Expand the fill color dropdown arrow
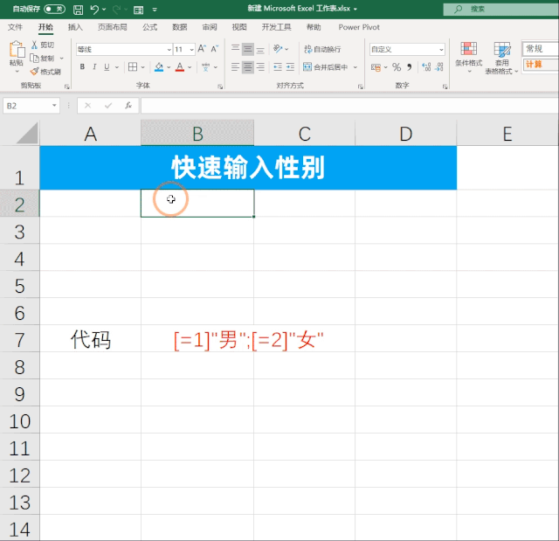This screenshot has height=541, width=559. pos(169,67)
